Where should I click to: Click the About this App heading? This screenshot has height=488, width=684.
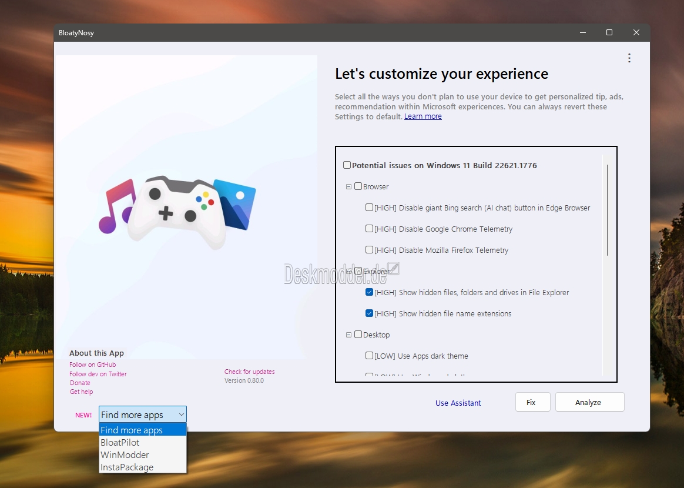point(96,353)
